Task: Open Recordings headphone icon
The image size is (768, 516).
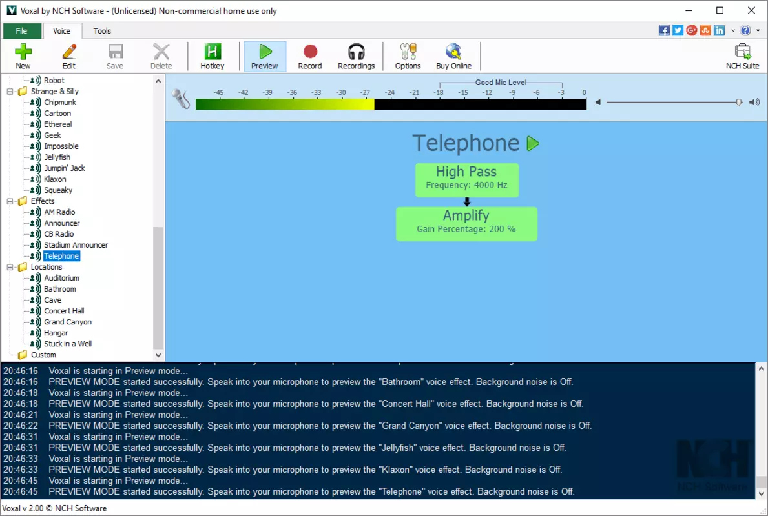Action: point(356,56)
